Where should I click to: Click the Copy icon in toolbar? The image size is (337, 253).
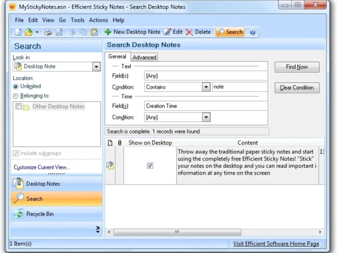point(83,32)
